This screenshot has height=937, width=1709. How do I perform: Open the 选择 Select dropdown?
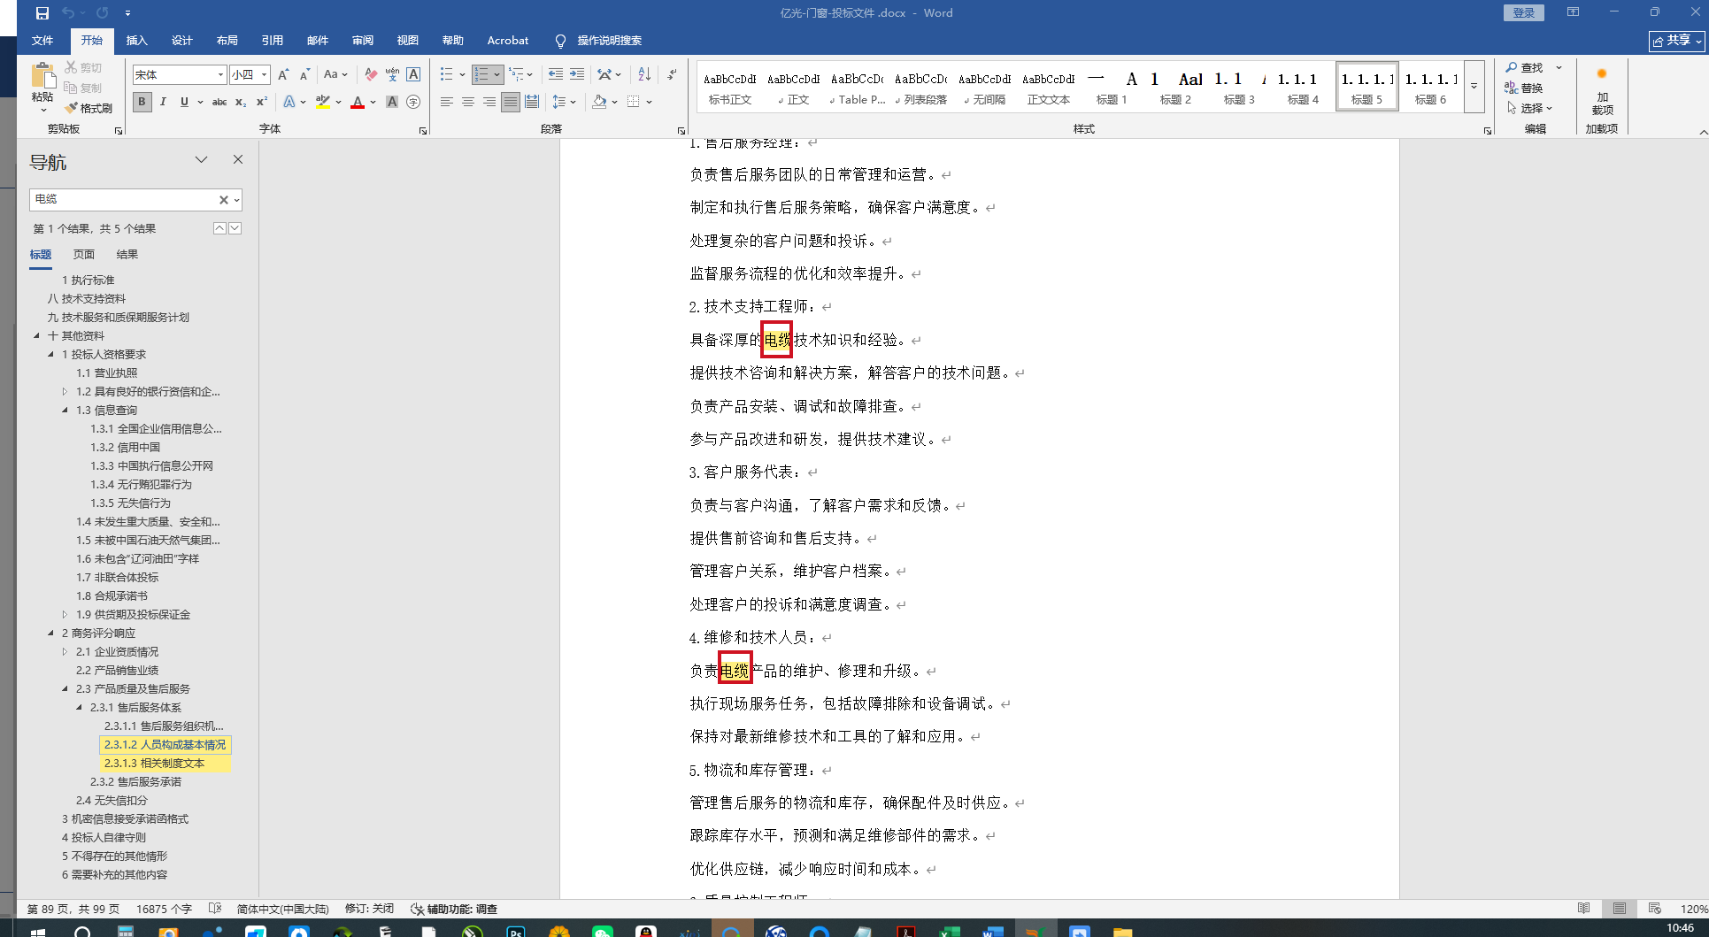1528,108
